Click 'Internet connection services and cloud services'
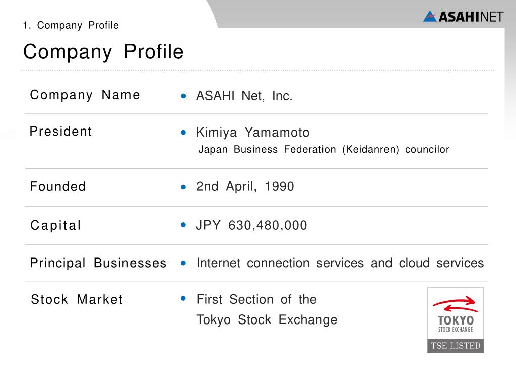The image size is (516, 387). tap(340, 263)
